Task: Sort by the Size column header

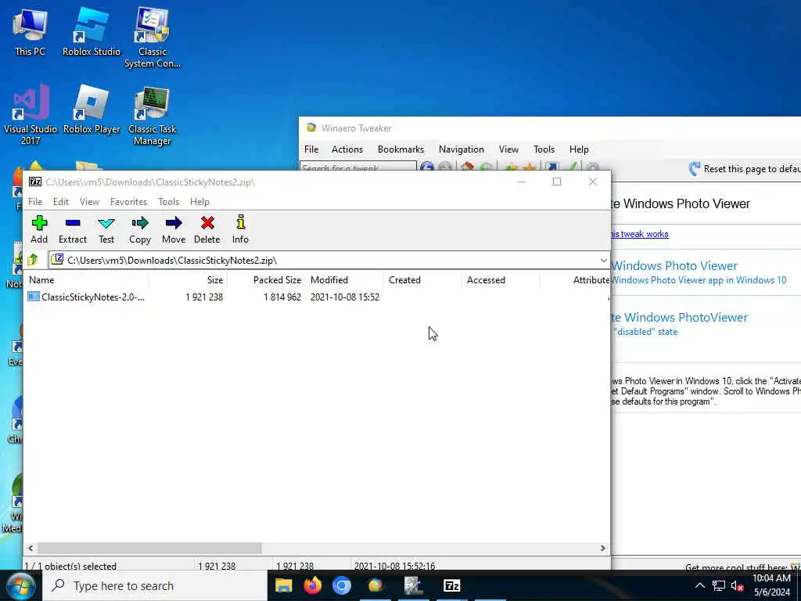Action: [188, 280]
